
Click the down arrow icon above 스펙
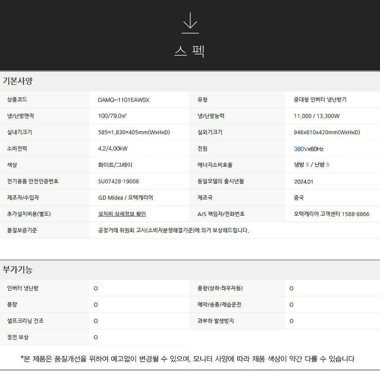coord(190,23)
